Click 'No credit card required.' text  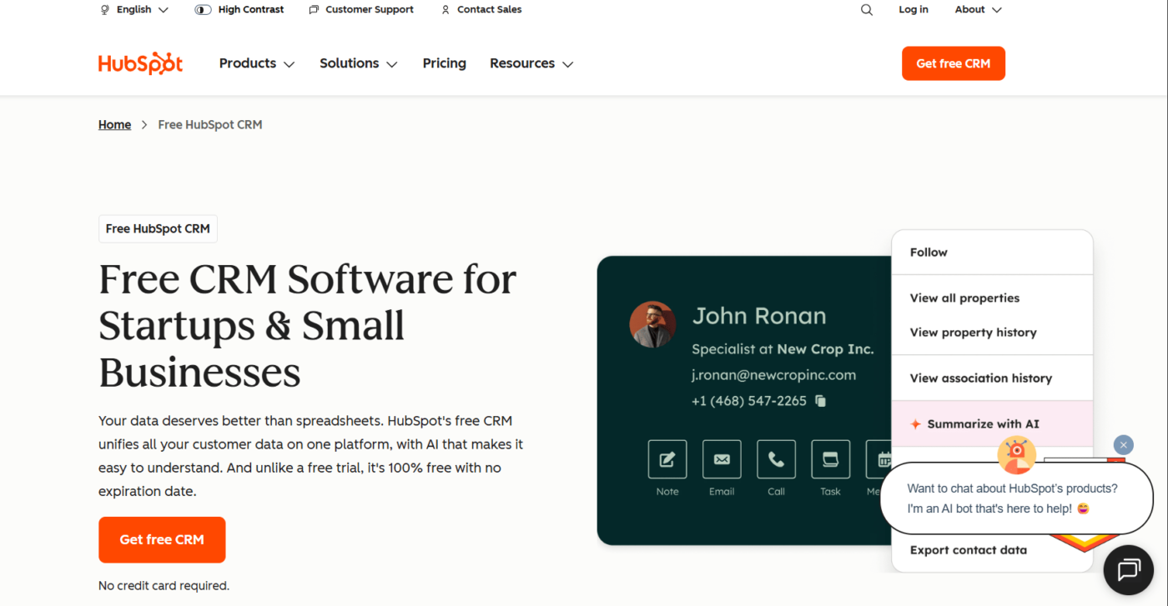pyautogui.click(x=164, y=586)
